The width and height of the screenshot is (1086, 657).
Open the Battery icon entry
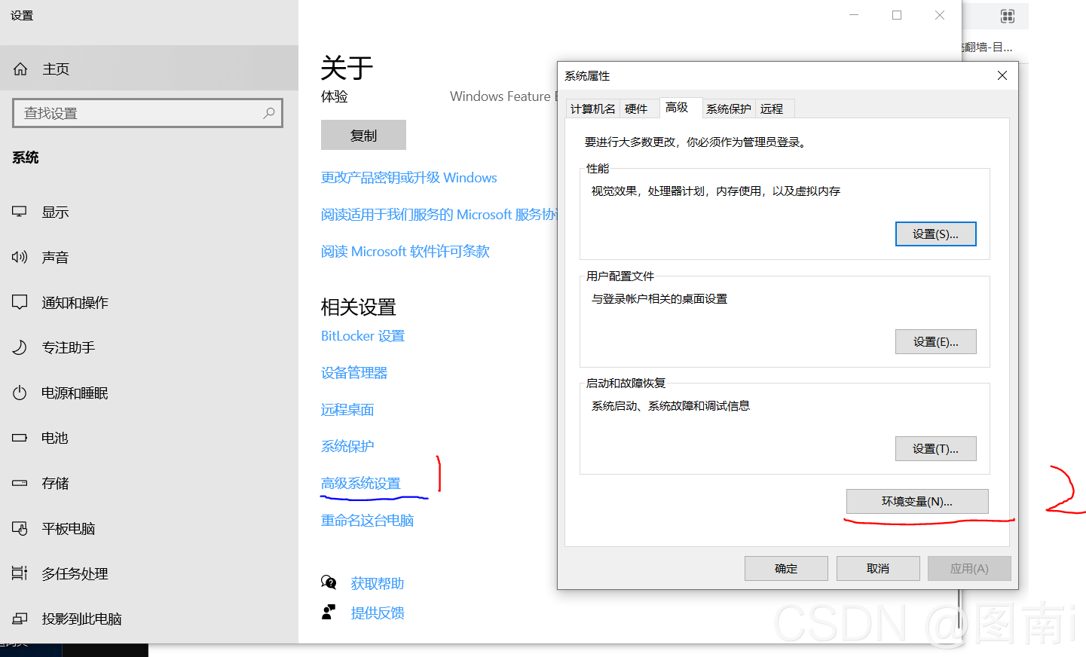(x=20, y=438)
